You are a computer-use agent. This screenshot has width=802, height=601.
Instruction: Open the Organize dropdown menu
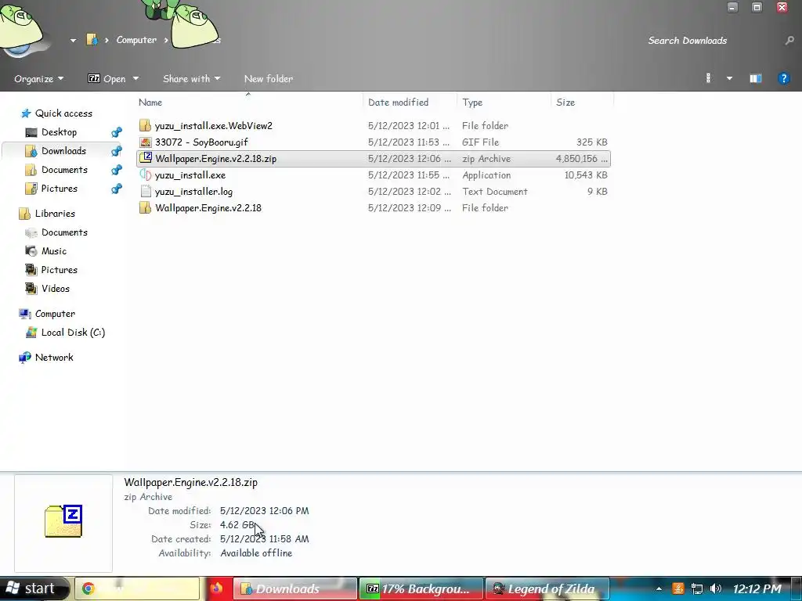click(x=39, y=79)
